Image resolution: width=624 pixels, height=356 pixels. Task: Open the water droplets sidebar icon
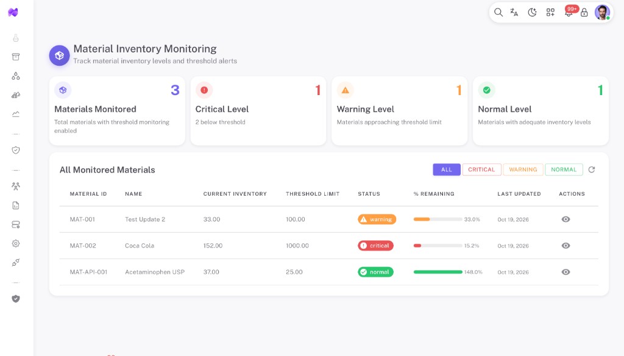(x=15, y=76)
